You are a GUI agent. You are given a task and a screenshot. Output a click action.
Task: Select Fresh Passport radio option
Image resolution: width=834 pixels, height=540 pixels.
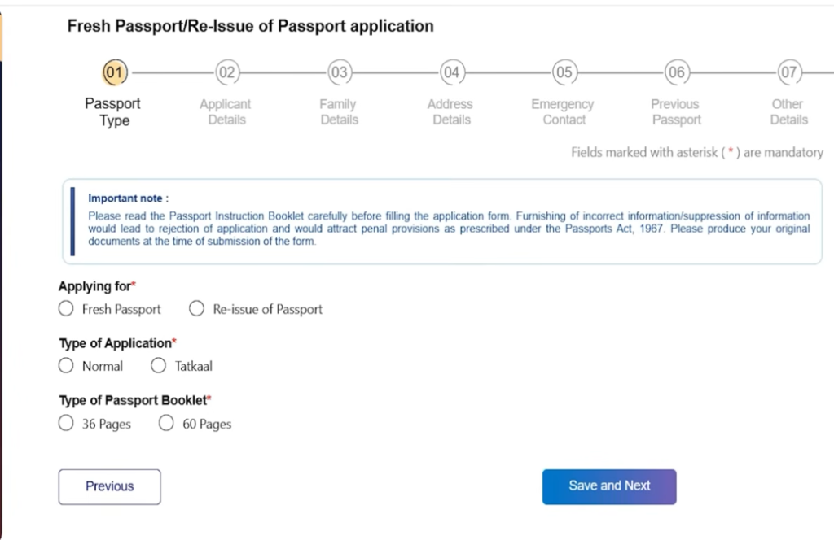(x=66, y=309)
